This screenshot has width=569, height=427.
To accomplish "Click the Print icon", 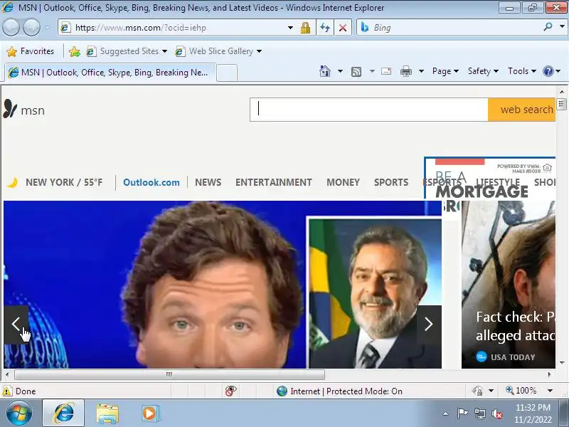I will pyautogui.click(x=405, y=71).
